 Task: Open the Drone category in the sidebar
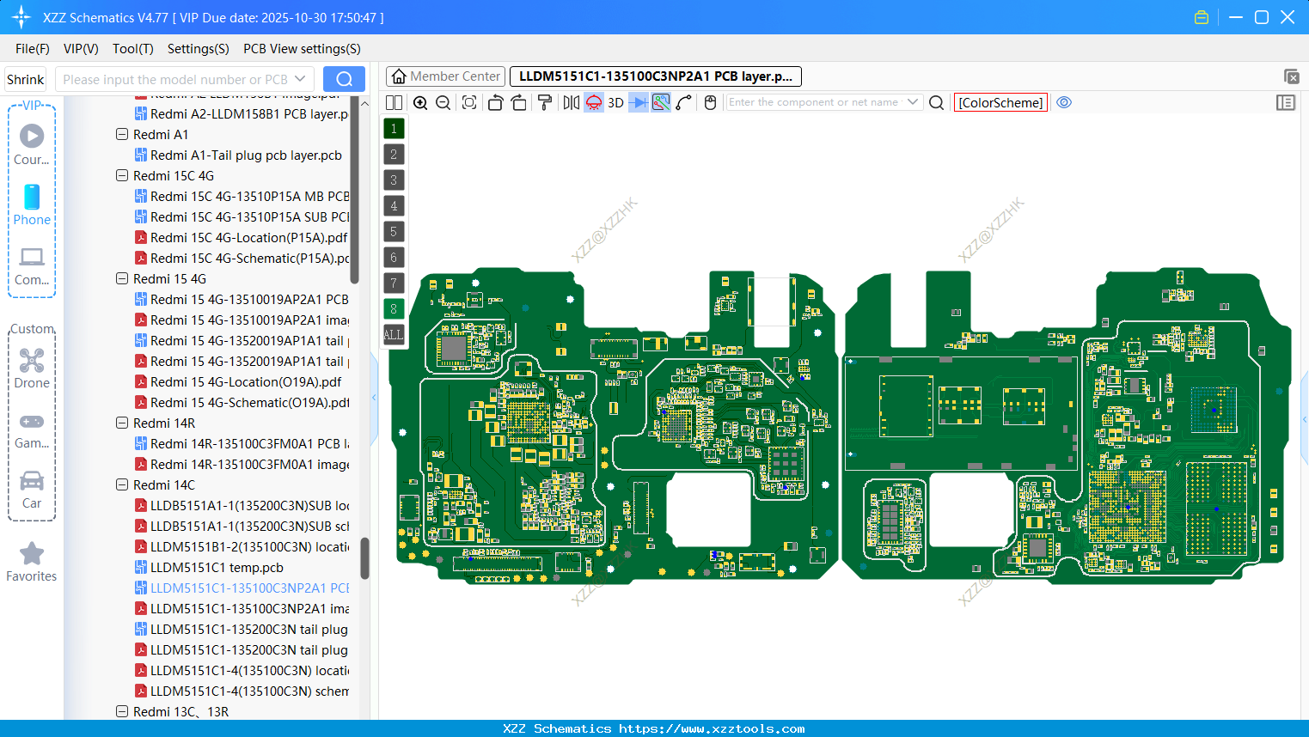(x=31, y=367)
